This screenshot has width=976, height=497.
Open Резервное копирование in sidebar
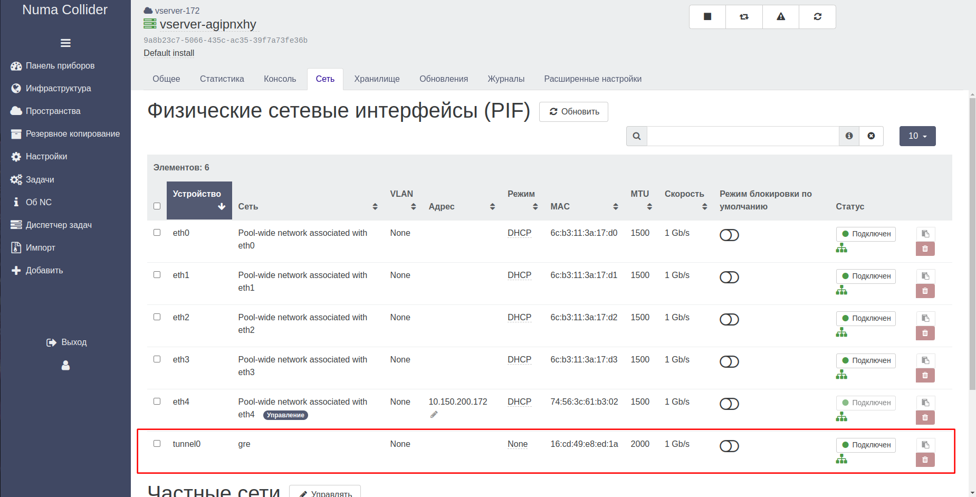[65, 134]
